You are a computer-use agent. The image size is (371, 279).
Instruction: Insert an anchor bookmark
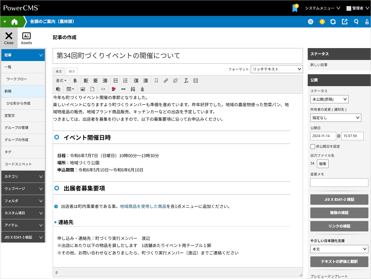[156, 81]
